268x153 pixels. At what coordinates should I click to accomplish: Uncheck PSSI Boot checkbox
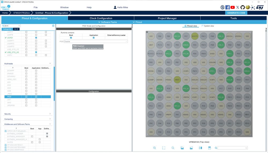tap(26, 97)
